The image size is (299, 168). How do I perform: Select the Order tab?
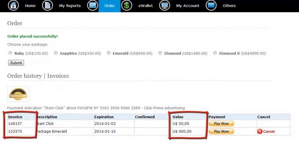coord(109,6)
